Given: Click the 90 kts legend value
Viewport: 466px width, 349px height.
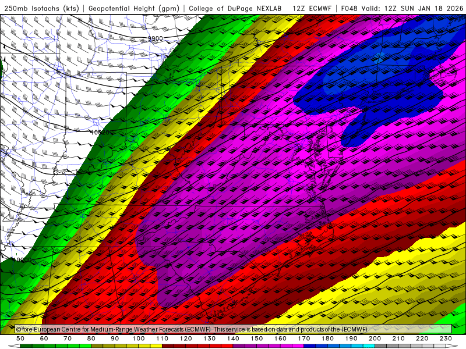Looking at the screenshot, I should pyautogui.click(x=115, y=339).
